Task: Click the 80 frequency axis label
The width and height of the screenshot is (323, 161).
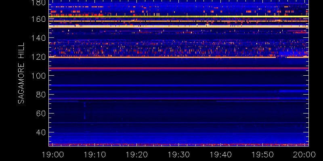Action: (41, 95)
